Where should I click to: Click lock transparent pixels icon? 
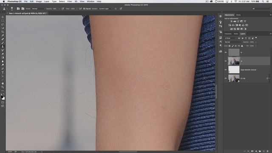tap(229, 46)
